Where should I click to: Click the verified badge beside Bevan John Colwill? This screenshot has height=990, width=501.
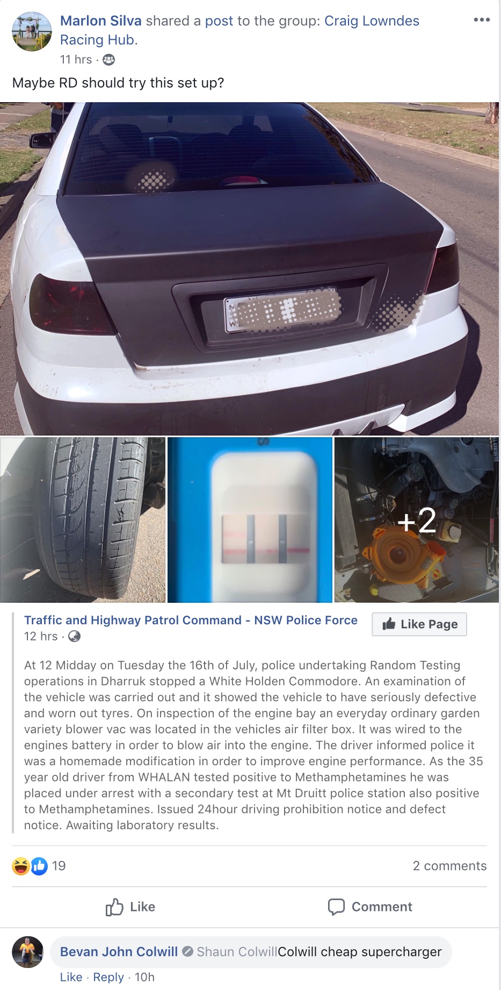point(187,951)
